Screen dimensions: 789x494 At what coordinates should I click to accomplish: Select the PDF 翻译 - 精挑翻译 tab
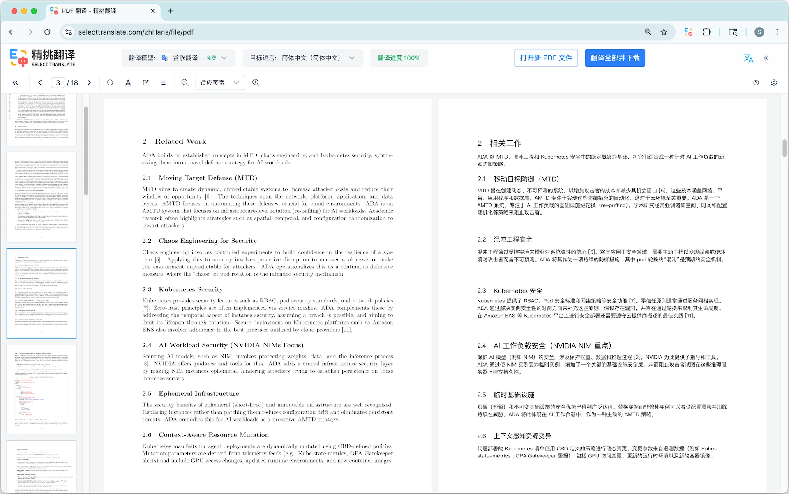[103, 11]
